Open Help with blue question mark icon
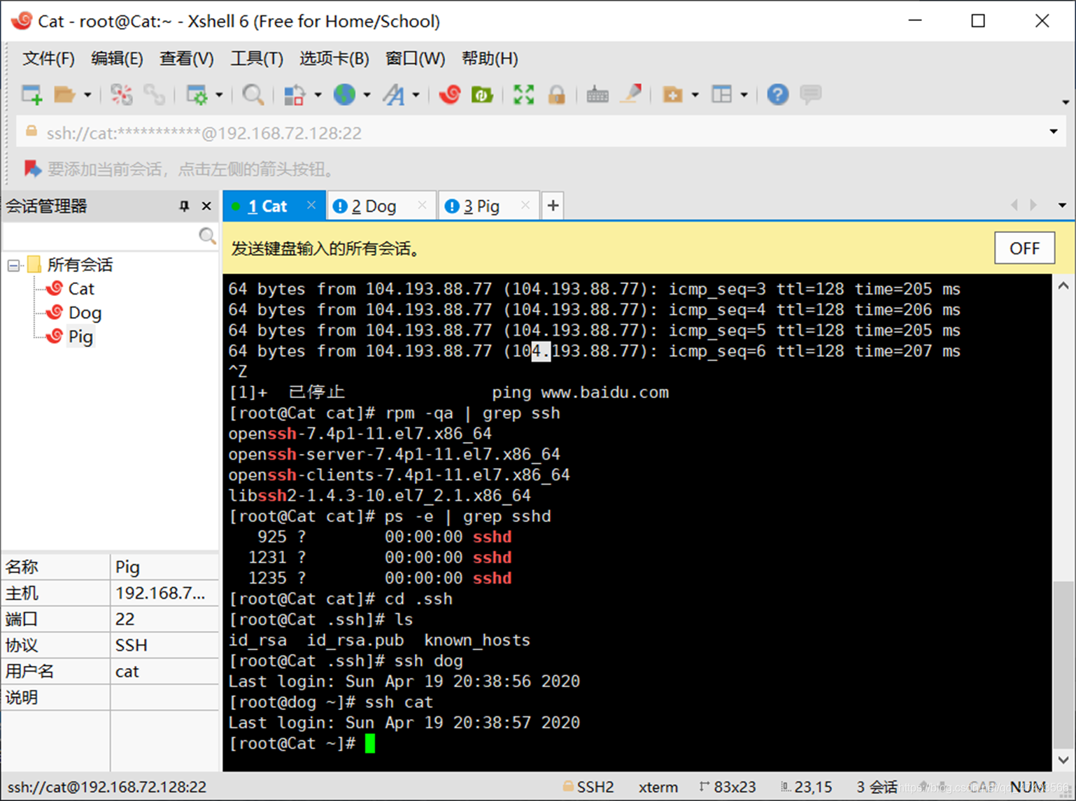This screenshot has height=801, width=1076. (777, 94)
